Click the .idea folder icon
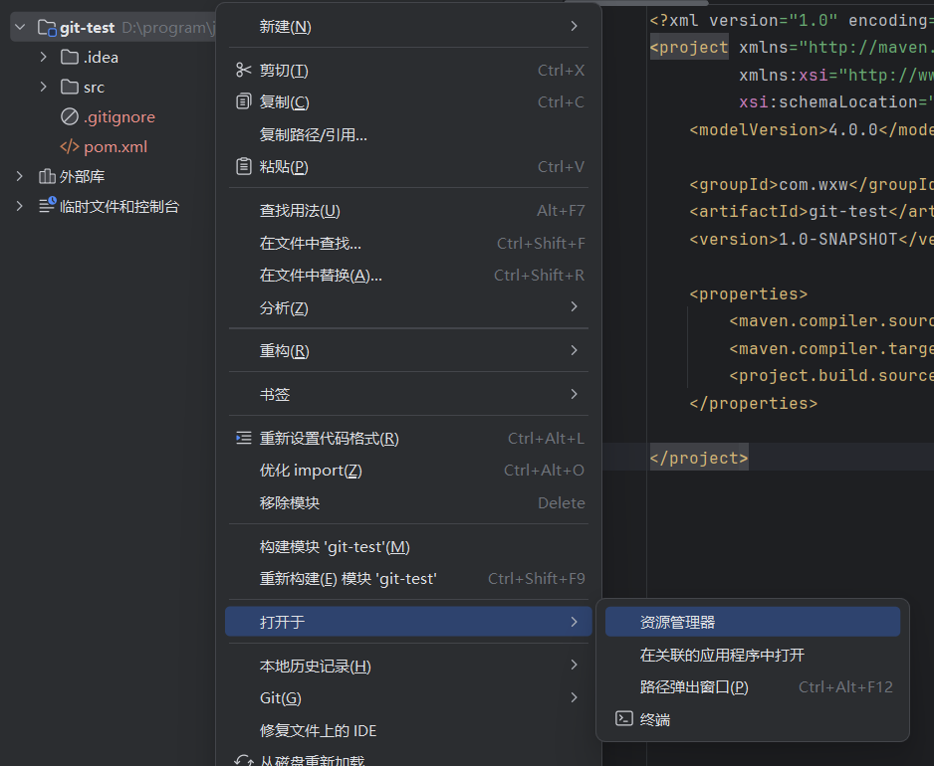The height and width of the screenshot is (766, 934). pyautogui.click(x=70, y=57)
